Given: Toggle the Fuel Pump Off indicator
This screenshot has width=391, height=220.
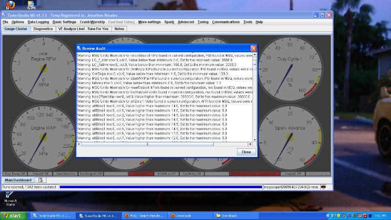Looking at the screenshot, I should click(x=14, y=174).
